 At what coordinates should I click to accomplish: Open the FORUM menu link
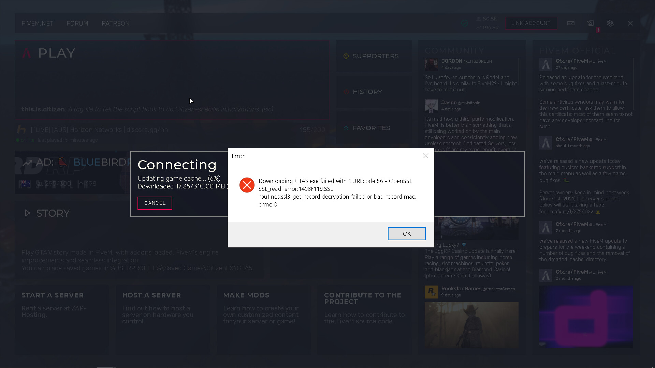77,24
